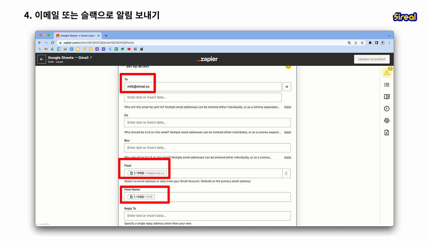Reload the page with the refresh icon

pos(52,43)
